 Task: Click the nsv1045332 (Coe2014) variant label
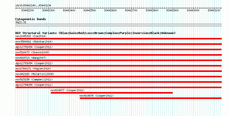pos(31,36)
